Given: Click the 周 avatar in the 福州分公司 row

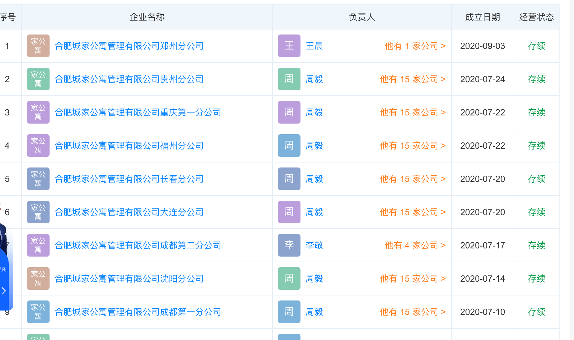Looking at the screenshot, I should coord(289,146).
